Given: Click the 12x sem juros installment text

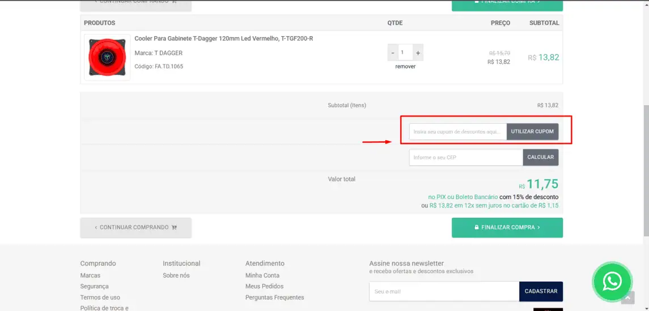Looking at the screenshot, I should (x=494, y=205).
